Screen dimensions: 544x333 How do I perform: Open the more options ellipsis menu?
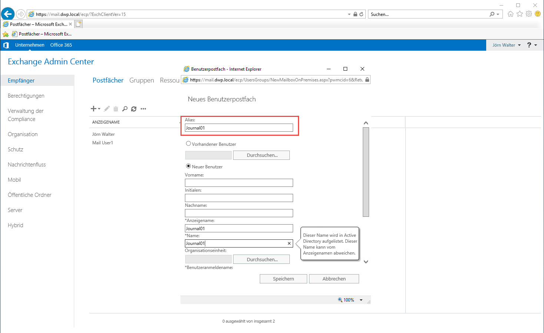tap(143, 109)
